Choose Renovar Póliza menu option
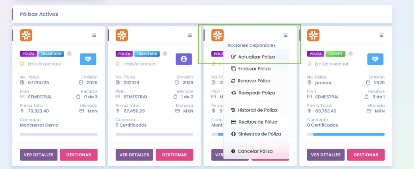414x169 pixels. pyautogui.click(x=256, y=81)
